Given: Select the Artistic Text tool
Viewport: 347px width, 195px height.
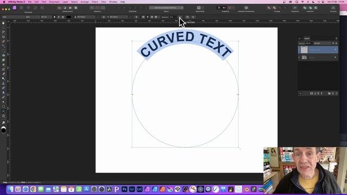Looking at the screenshot, I should 3,111.
